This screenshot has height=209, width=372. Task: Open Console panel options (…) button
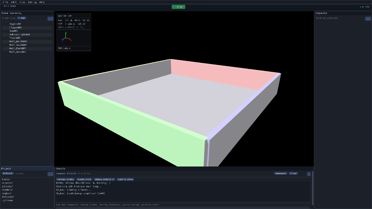(309, 174)
